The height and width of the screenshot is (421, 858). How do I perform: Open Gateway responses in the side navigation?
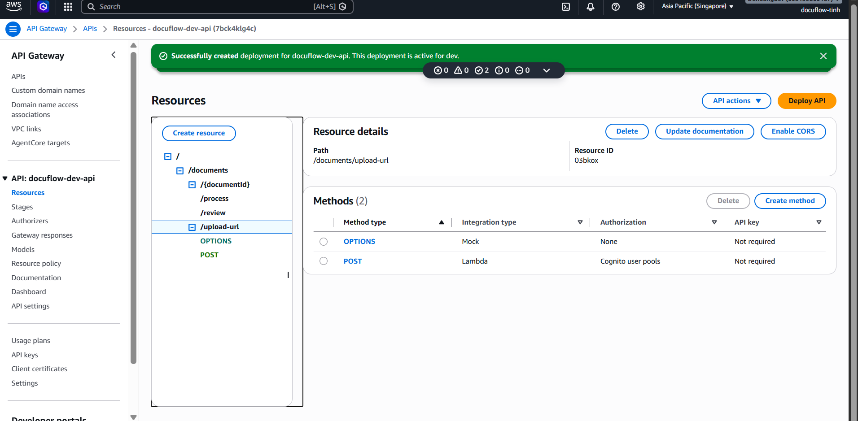pyautogui.click(x=42, y=235)
